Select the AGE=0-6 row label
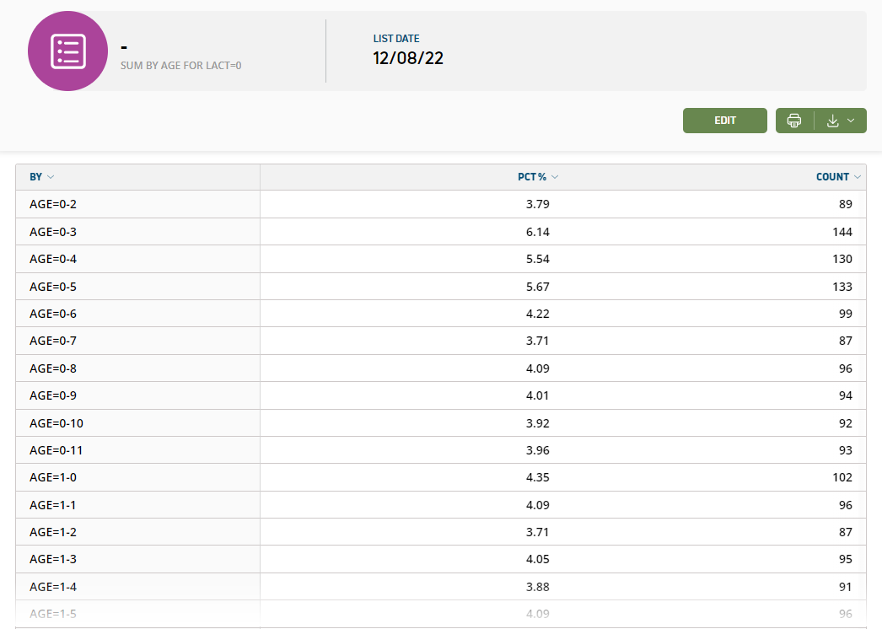Screen dimensions: 882x629 click(x=53, y=314)
